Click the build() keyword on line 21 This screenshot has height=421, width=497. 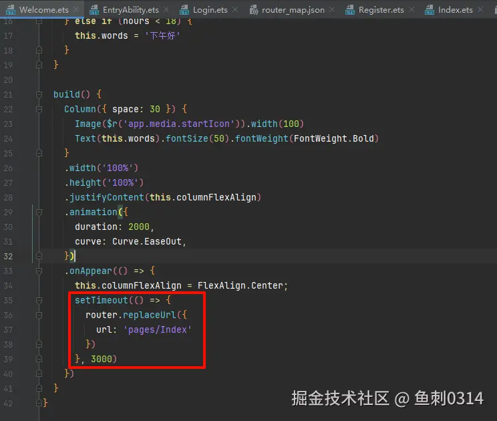pyautogui.click(x=71, y=94)
